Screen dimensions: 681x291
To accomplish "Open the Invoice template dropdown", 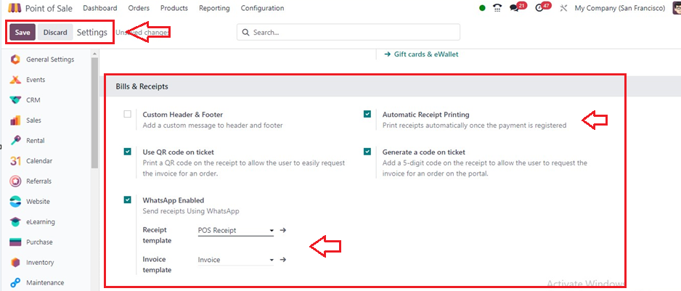I will click(x=235, y=260).
